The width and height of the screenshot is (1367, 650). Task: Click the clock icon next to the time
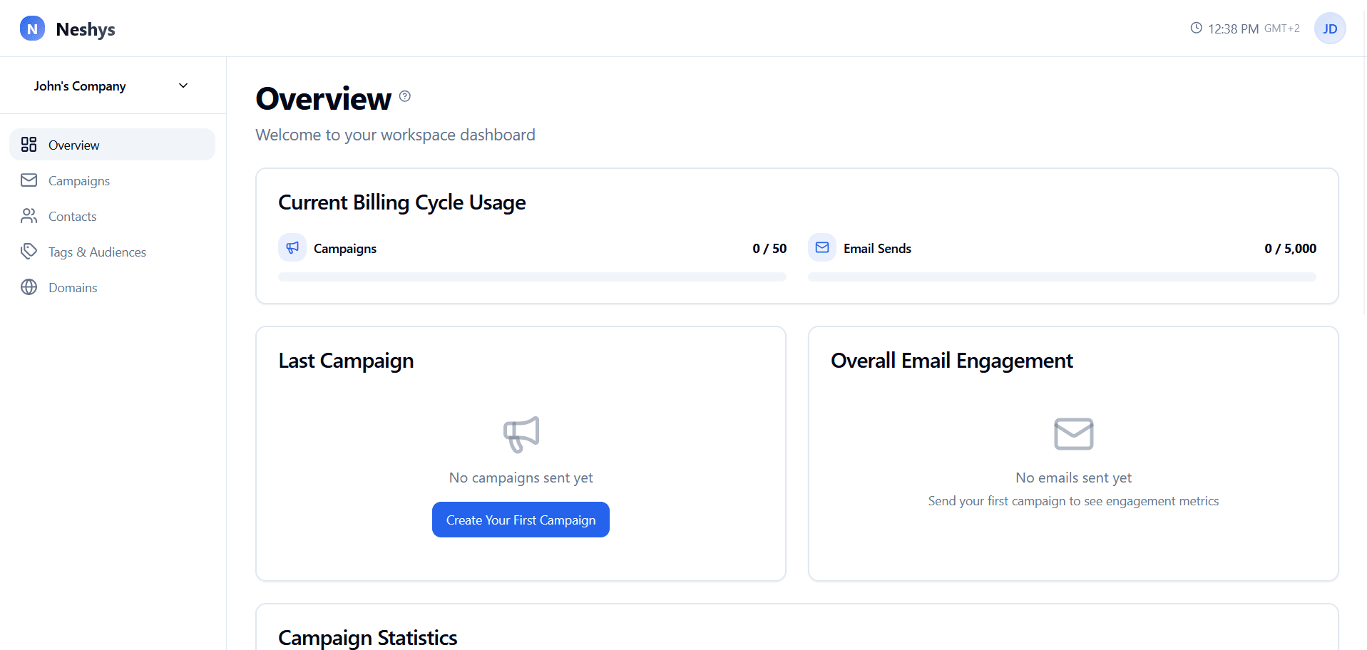1197,28
